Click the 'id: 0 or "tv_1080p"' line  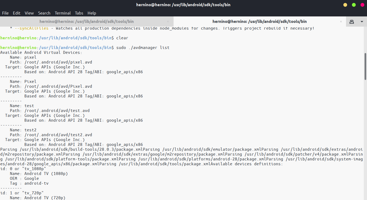(23, 169)
